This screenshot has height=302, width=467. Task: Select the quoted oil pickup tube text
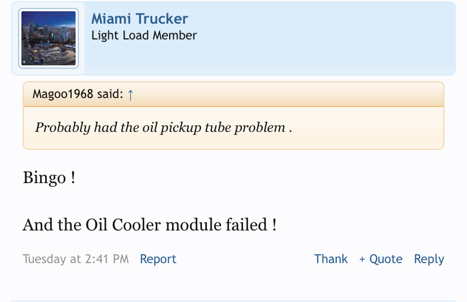(163, 127)
